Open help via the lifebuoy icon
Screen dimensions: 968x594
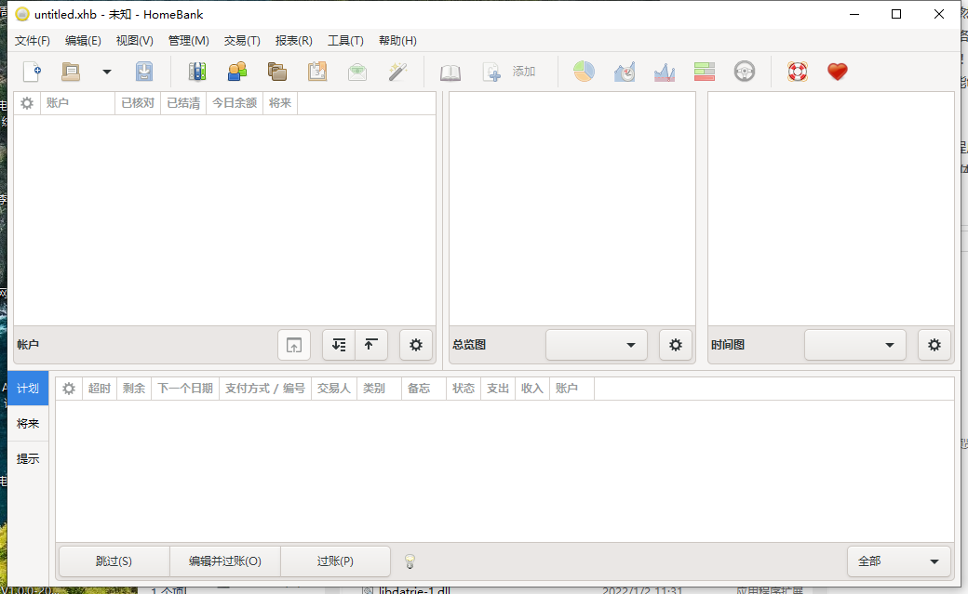(x=797, y=71)
